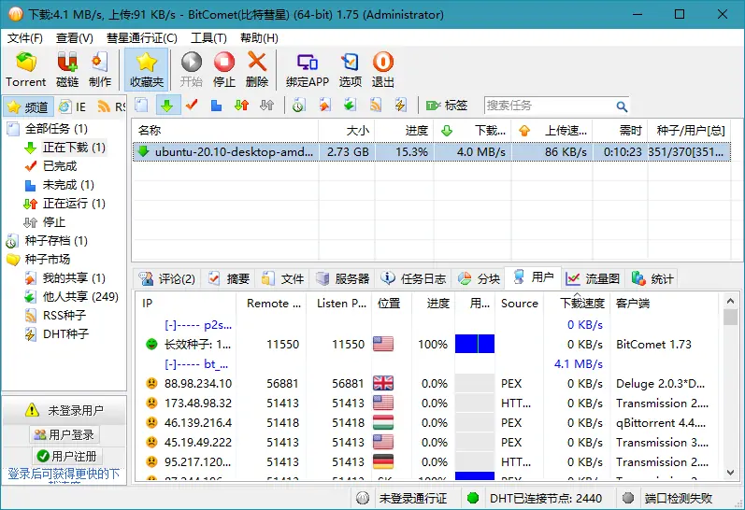Filter running tasks with green-red arrows icon
Image resolution: width=745 pixels, height=510 pixels.
point(241,105)
